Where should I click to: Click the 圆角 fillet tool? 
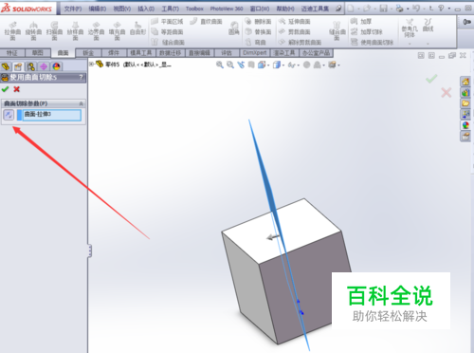click(x=234, y=28)
